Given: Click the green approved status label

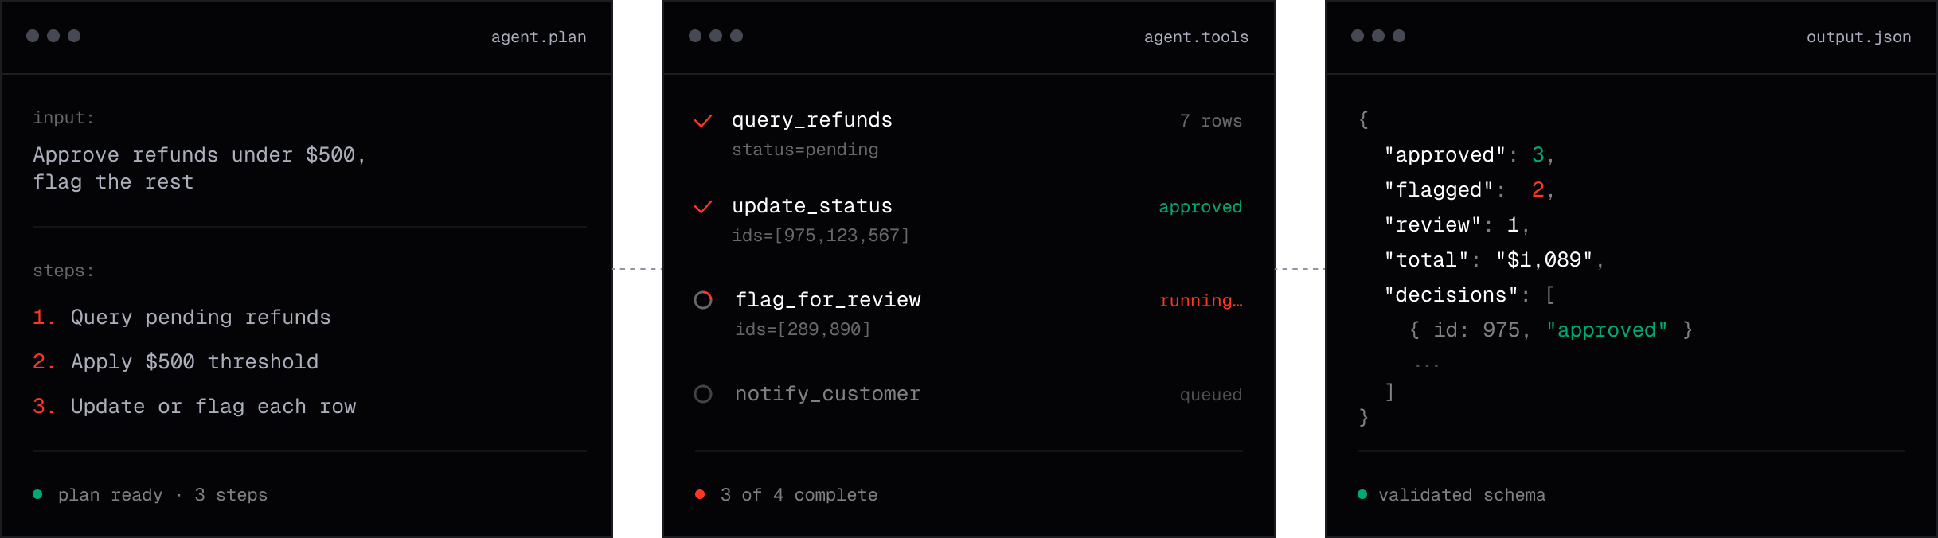Looking at the screenshot, I should (x=1200, y=207).
